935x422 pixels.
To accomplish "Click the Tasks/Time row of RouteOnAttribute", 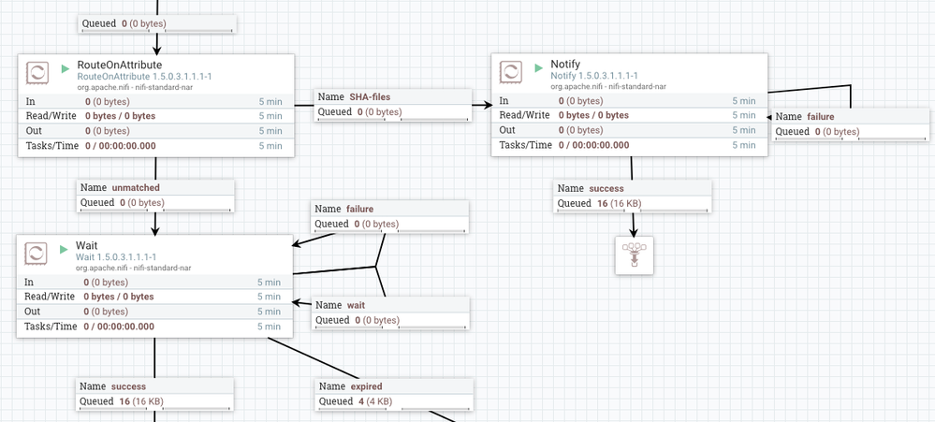I will pos(156,146).
